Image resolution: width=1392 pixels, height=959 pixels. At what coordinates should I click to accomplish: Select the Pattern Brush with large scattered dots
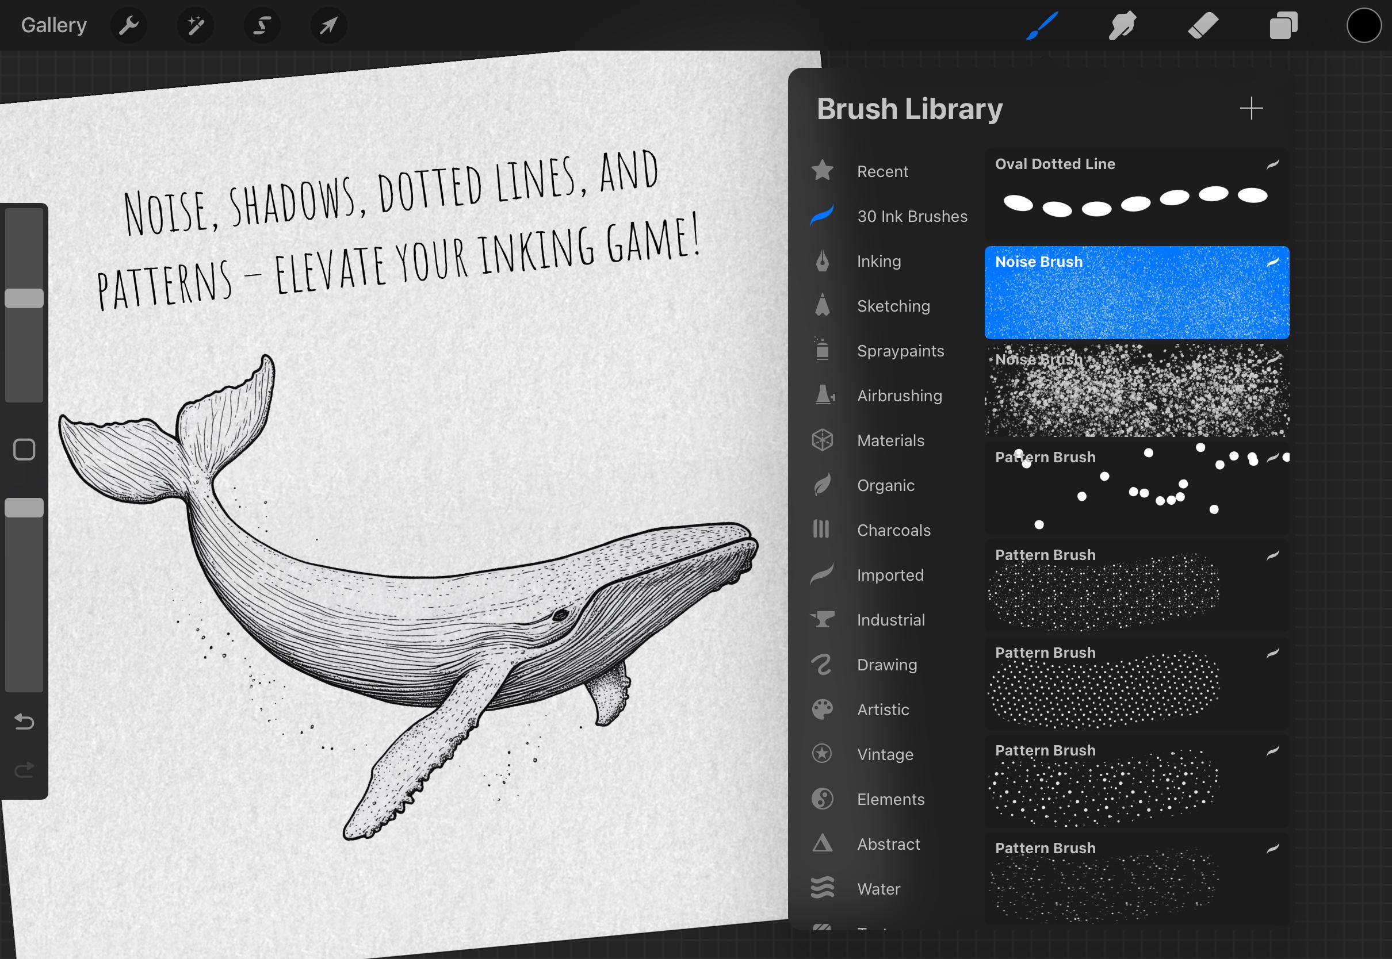click(1137, 488)
